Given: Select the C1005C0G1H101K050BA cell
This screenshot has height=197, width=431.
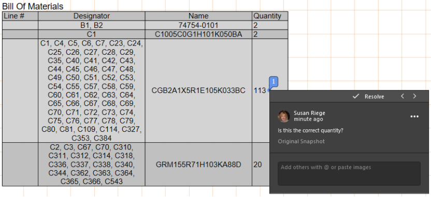Looking at the screenshot, I should (x=198, y=34).
